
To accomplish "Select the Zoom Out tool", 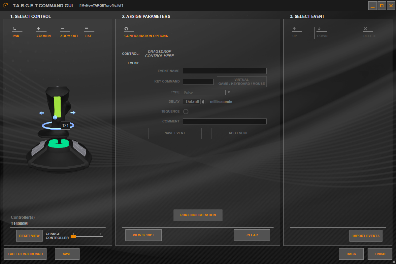I will click(69, 32).
